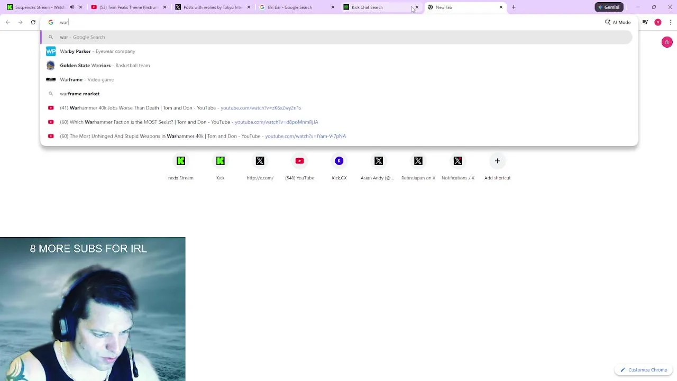
Task: Select the 'warframe market' search suggestion
Action: pos(336,94)
